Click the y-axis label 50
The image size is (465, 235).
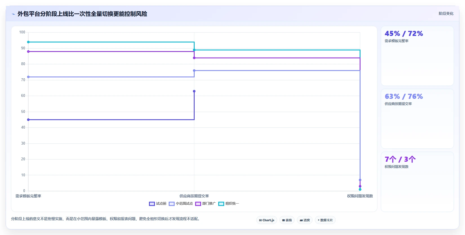point(23,112)
